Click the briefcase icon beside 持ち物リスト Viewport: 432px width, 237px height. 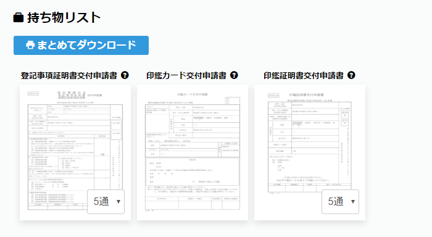point(19,17)
